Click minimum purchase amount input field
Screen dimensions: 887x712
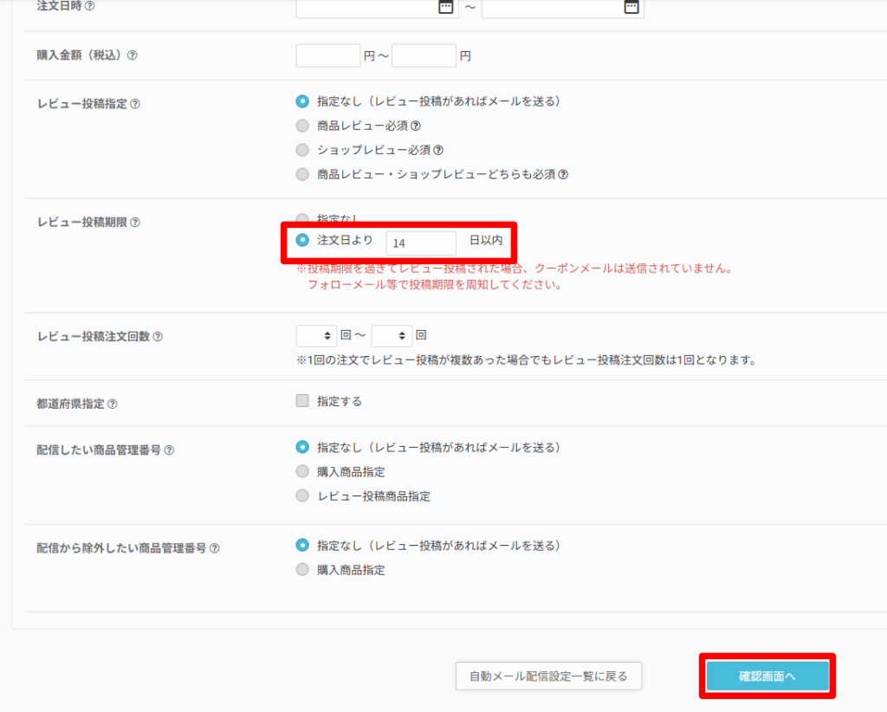[327, 55]
